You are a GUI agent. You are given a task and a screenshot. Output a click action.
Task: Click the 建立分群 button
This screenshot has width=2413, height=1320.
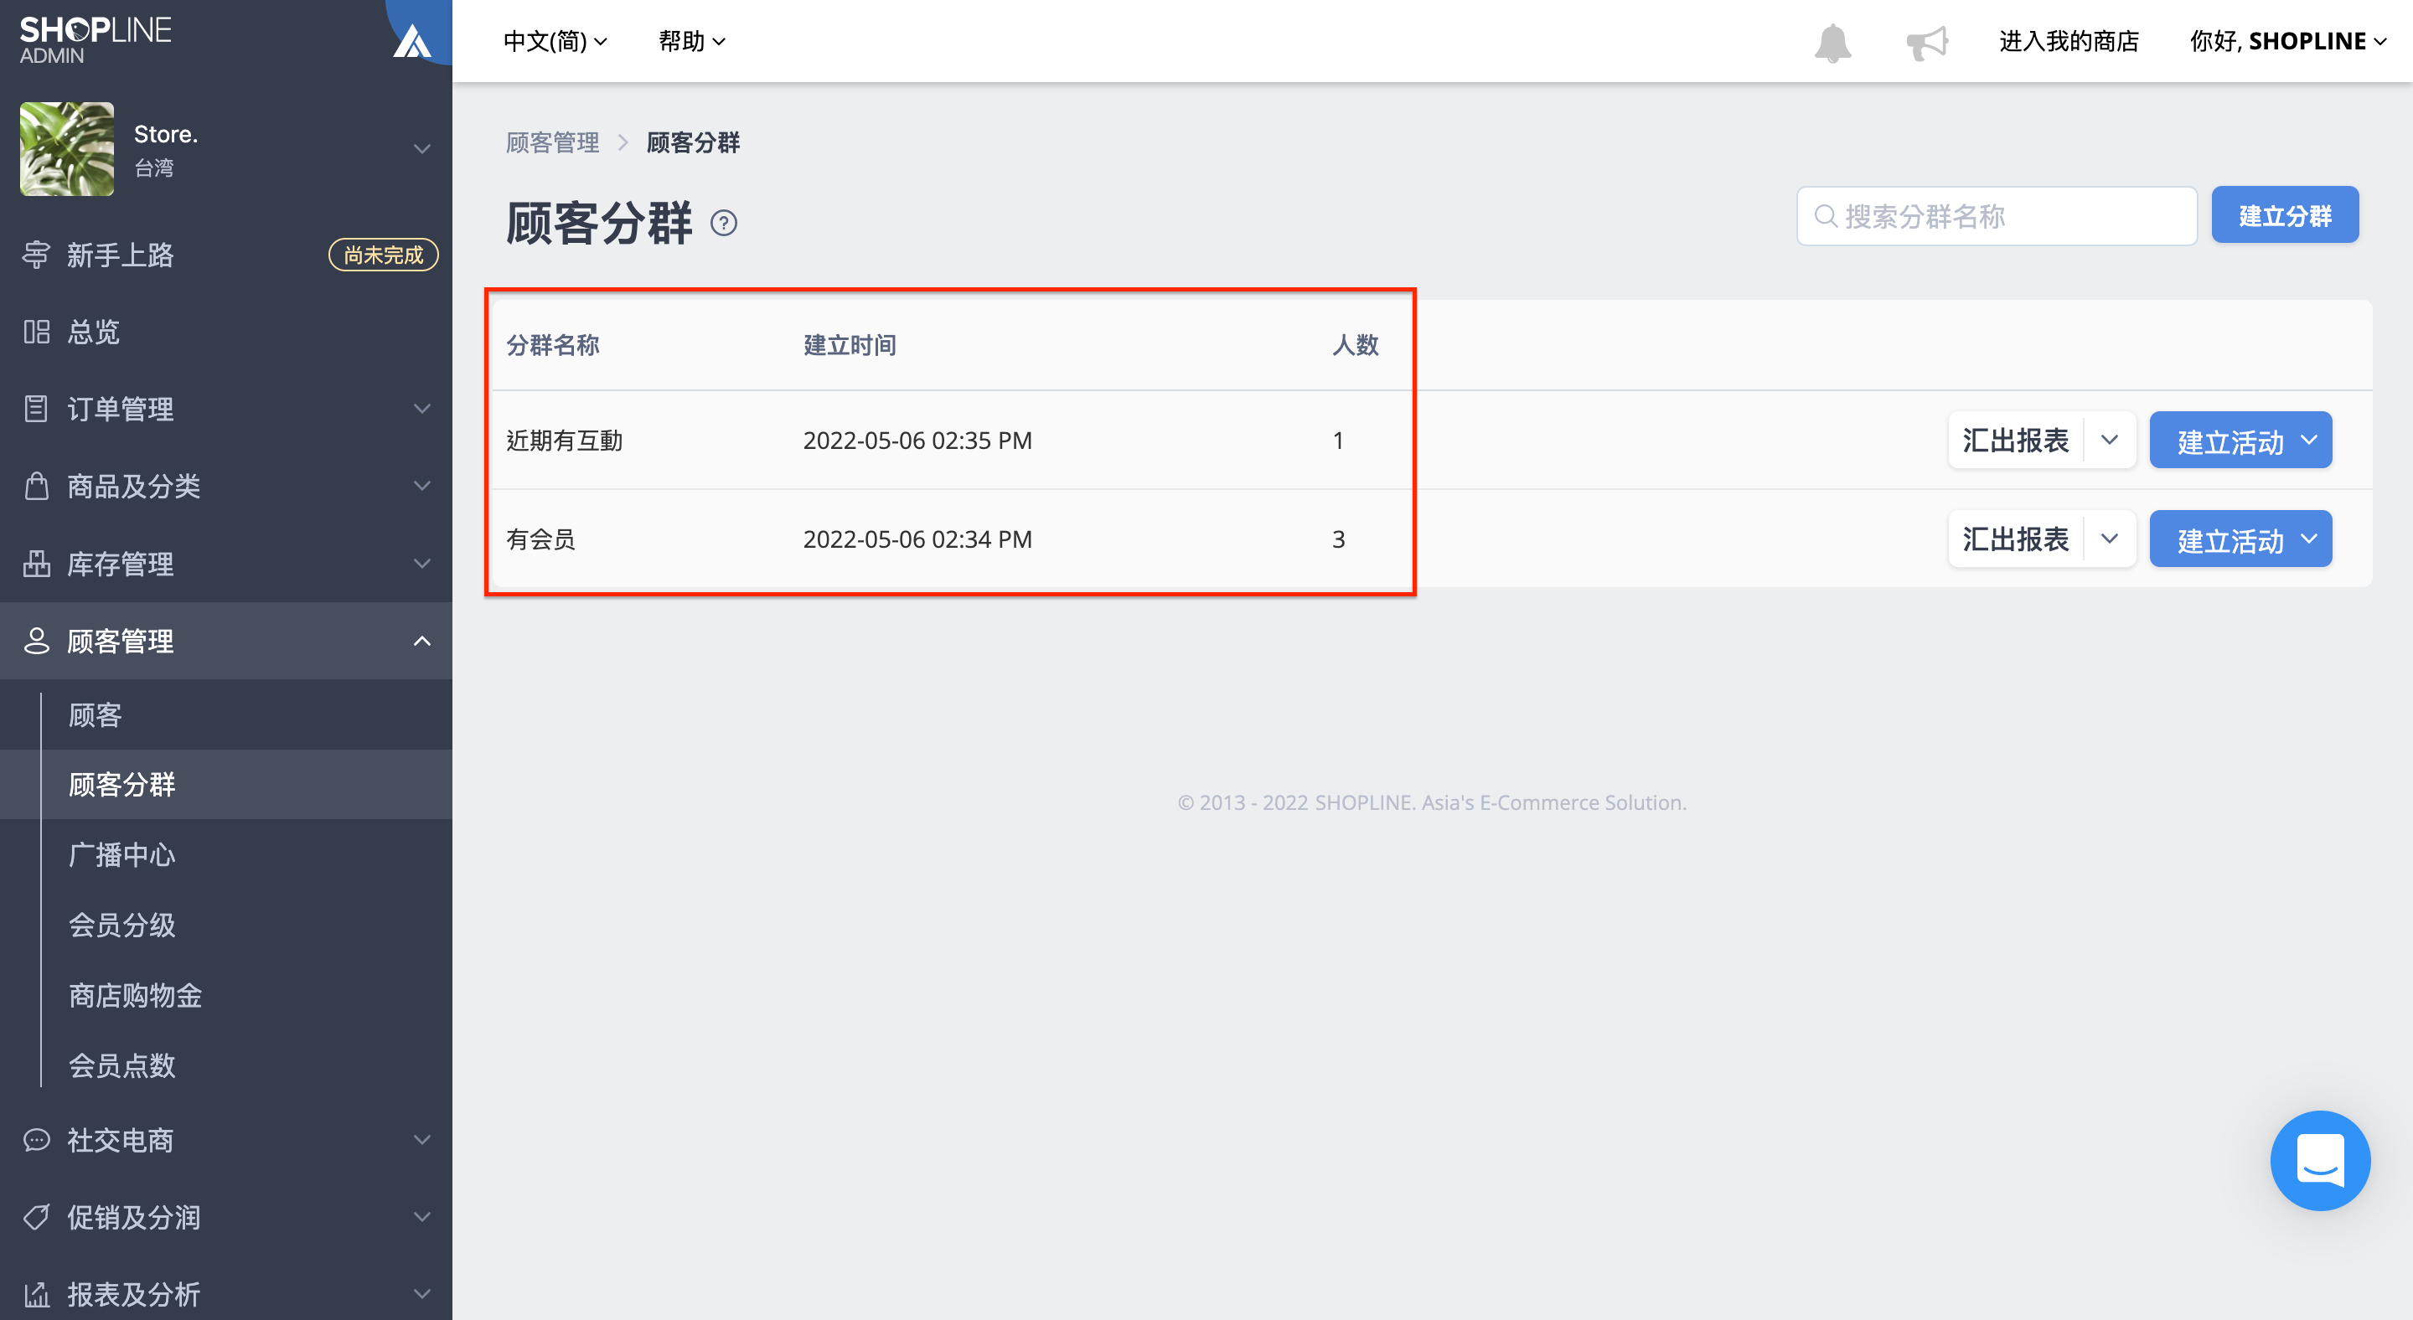(2285, 215)
